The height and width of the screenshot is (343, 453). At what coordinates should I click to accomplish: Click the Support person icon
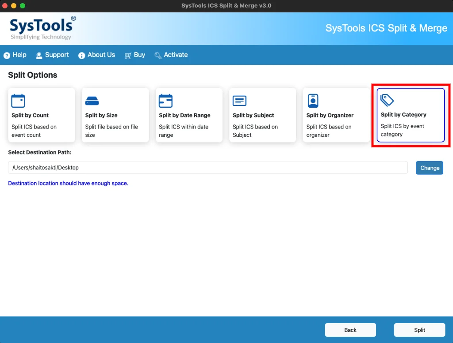[39, 55]
